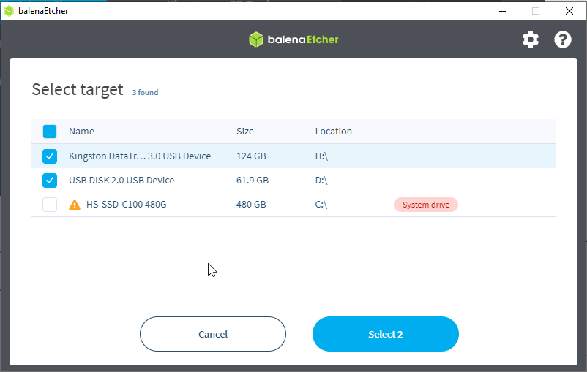
Task: Click the Name column header
Action: 81,132
